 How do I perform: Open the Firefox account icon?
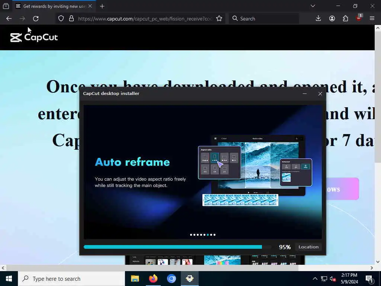click(x=332, y=19)
